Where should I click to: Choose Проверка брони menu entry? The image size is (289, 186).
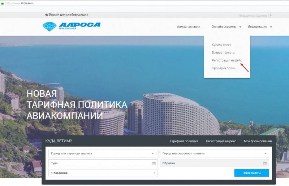coord(224,68)
